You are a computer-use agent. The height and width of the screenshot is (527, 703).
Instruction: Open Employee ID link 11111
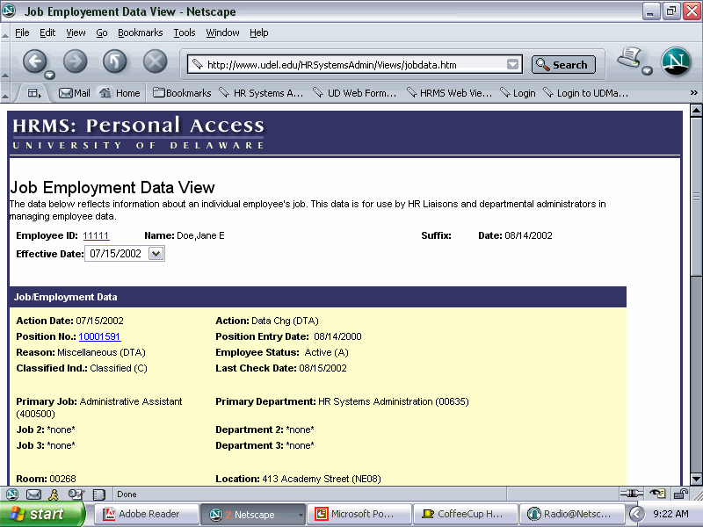point(96,235)
